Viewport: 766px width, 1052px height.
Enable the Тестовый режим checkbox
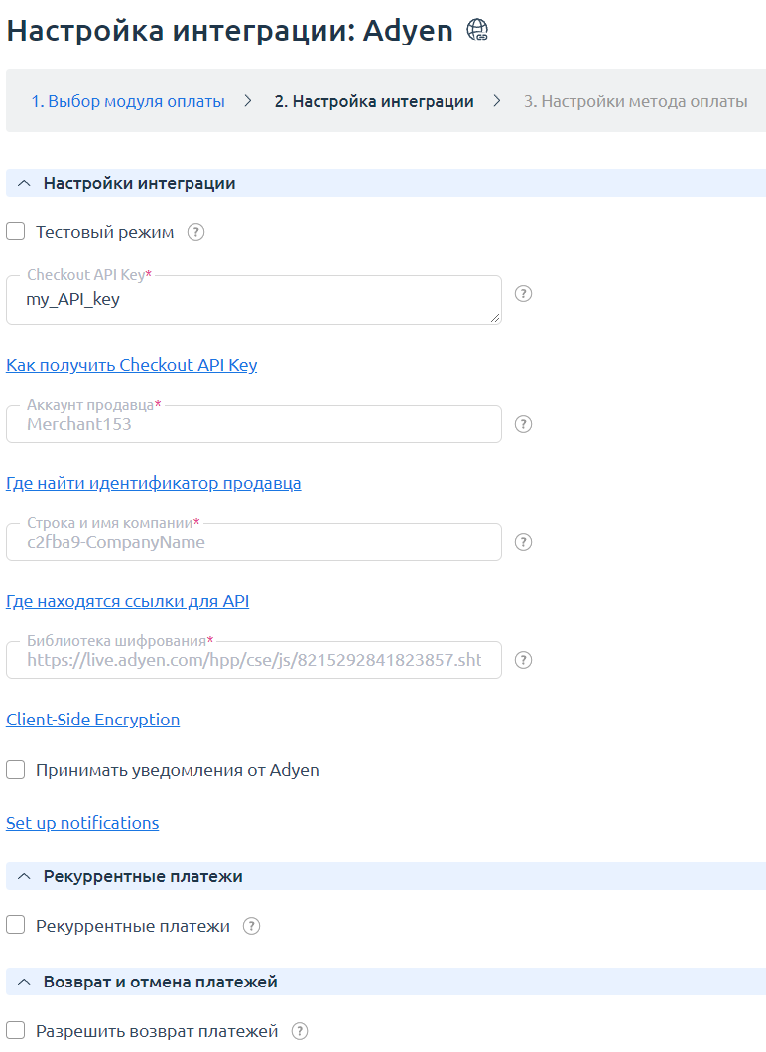pyautogui.click(x=16, y=232)
